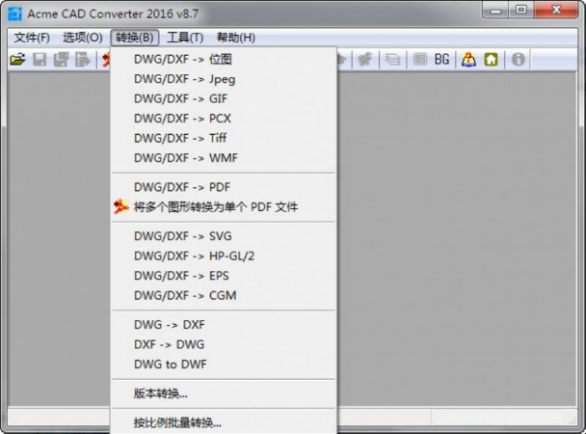Choose DWG -> DXF conversion
The width and height of the screenshot is (586, 434).
click(223, 324)
